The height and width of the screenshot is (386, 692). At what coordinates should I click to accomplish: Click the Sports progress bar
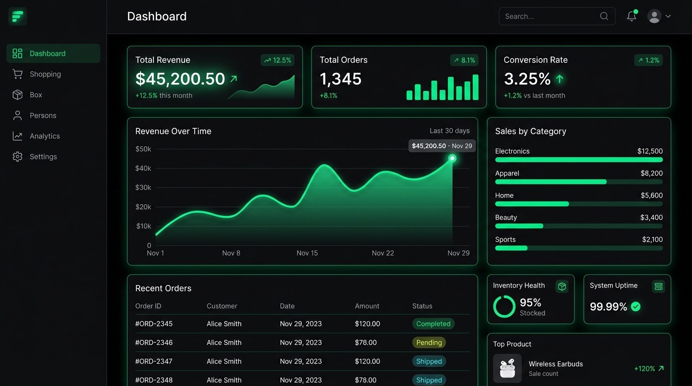click(579, 248)
